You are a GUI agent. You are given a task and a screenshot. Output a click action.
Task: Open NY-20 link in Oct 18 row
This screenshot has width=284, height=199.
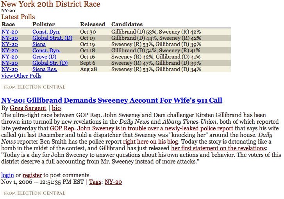10,51
